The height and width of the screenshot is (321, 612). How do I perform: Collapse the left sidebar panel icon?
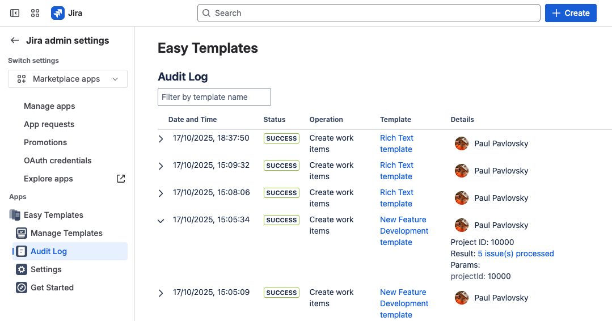(x=15, y=13)
